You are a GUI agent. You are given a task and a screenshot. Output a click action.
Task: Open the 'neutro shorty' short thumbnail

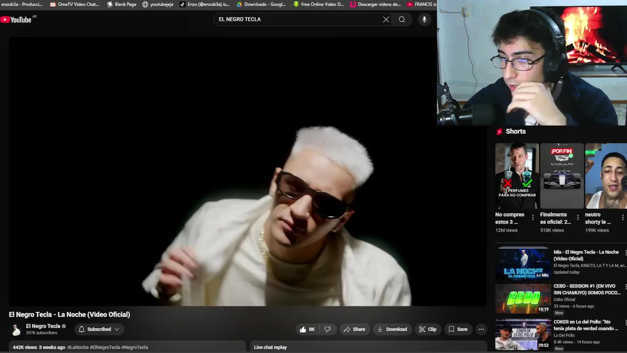606,176
